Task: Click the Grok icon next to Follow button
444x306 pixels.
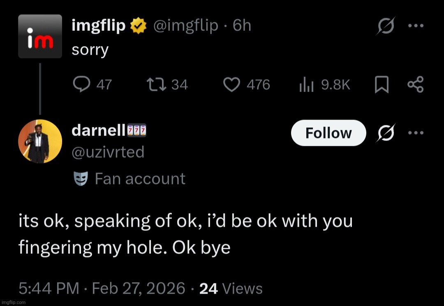Action: pyautogui.click(x=386, y=133)
